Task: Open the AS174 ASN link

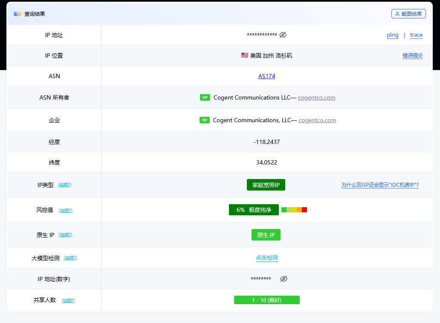Action: 266,76
